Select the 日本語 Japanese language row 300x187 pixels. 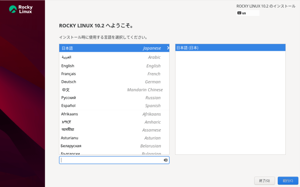coord(114,48)
